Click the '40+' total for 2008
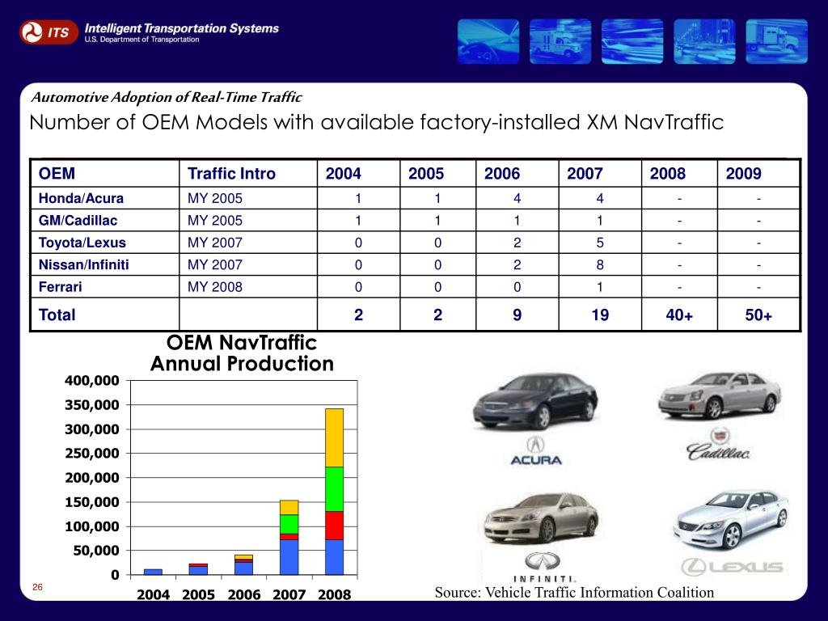Image resolution: width=828 pixels, height=621 pixels. point(679,315)
